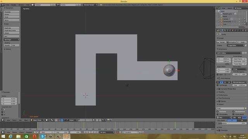Expand the Post Processing panel
Screen dimensions: 248x139
pyautogui.click(x=223, y=98)
